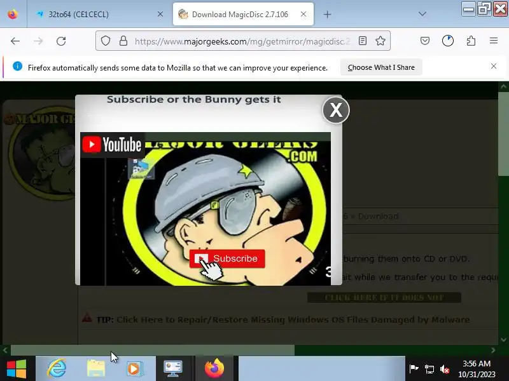This screenshot has width=509, height=381.
Task: Close the 32to64 (CE1CECL) tab
Action: (x=160, y=14)
